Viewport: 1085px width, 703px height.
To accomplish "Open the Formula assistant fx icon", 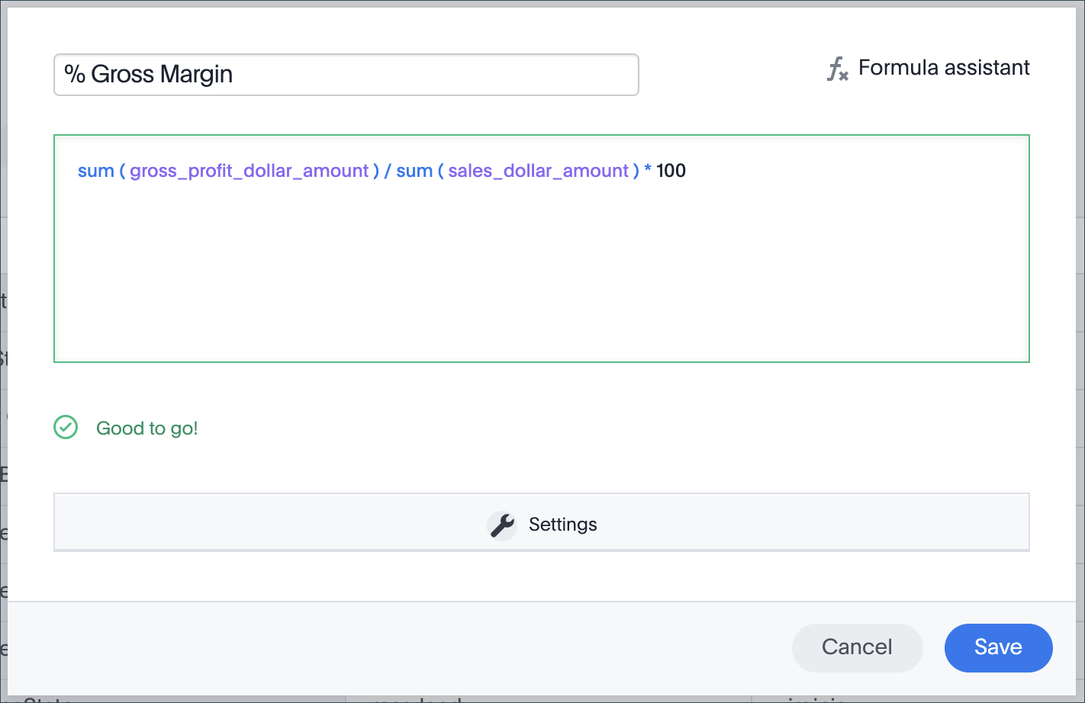I will point(837,69).
